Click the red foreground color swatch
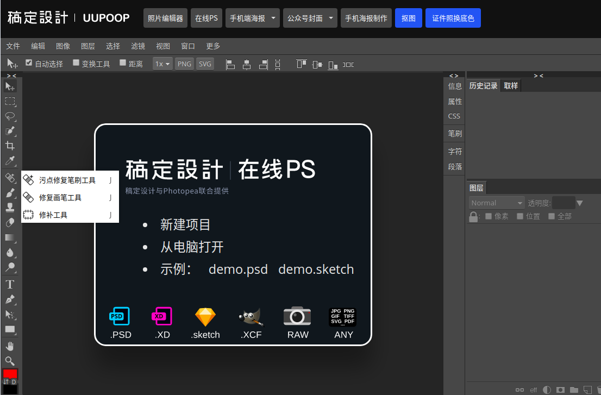Image resolution: width=601 pixels, height=395 pixels. pyautogui.click(x=10, y=373)
